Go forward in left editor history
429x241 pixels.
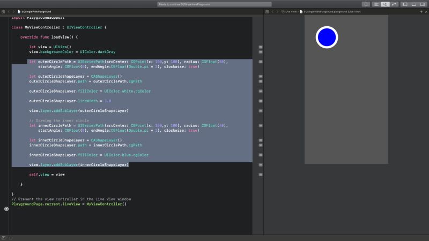[13, 12]
